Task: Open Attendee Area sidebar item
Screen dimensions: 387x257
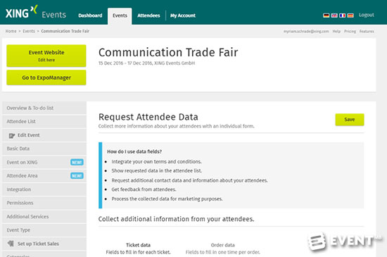Action: coord(44,176)
